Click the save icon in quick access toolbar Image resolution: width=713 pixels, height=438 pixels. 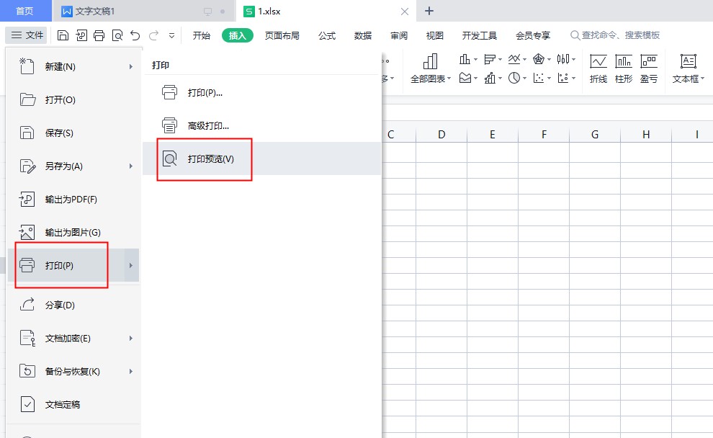tap(63, 35)
